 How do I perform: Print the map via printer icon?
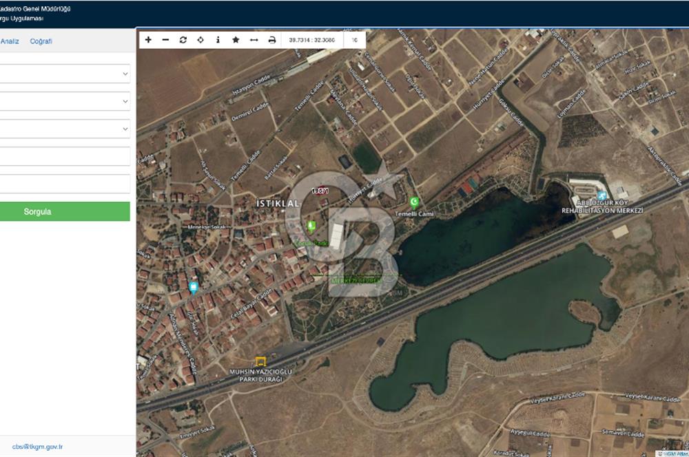(271, 40)
